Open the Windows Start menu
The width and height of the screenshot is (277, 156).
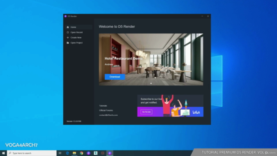[x=3, y=153]
